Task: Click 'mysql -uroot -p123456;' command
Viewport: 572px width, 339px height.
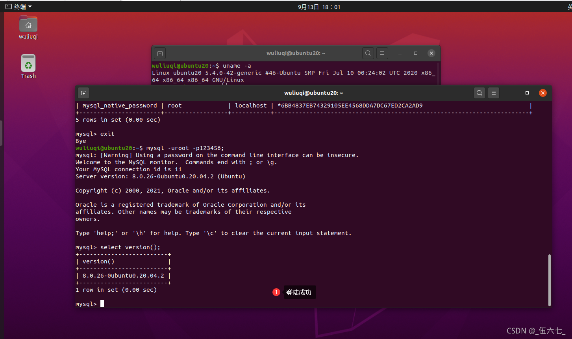Action: click(x=185, y=148)
